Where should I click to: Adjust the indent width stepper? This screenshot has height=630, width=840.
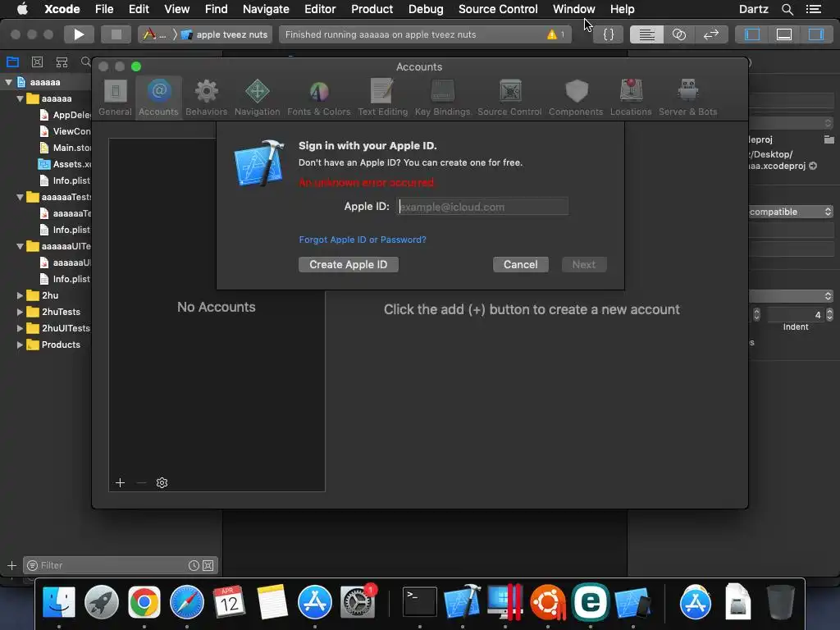[x=829, y=314]
